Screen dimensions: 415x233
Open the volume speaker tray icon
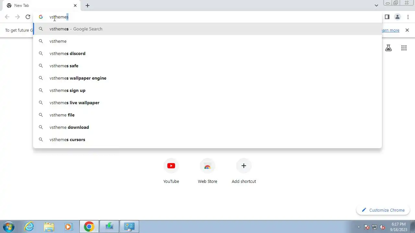coord(382,227)
